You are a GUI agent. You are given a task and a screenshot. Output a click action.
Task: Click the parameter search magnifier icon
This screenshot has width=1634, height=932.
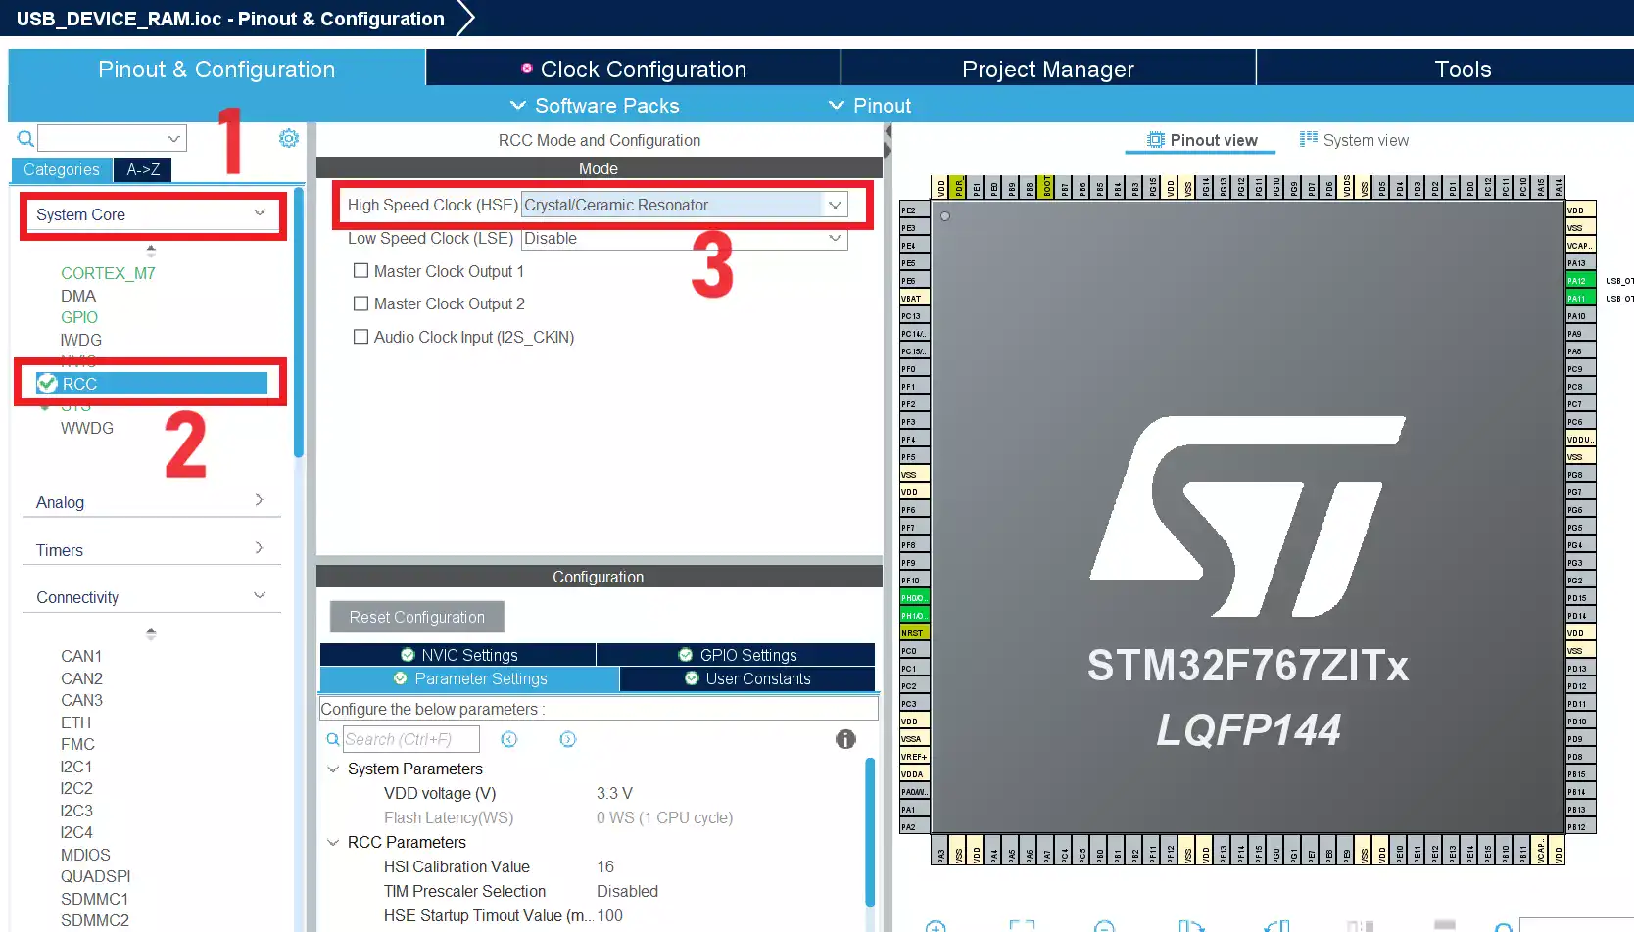(x=333, y=739)
